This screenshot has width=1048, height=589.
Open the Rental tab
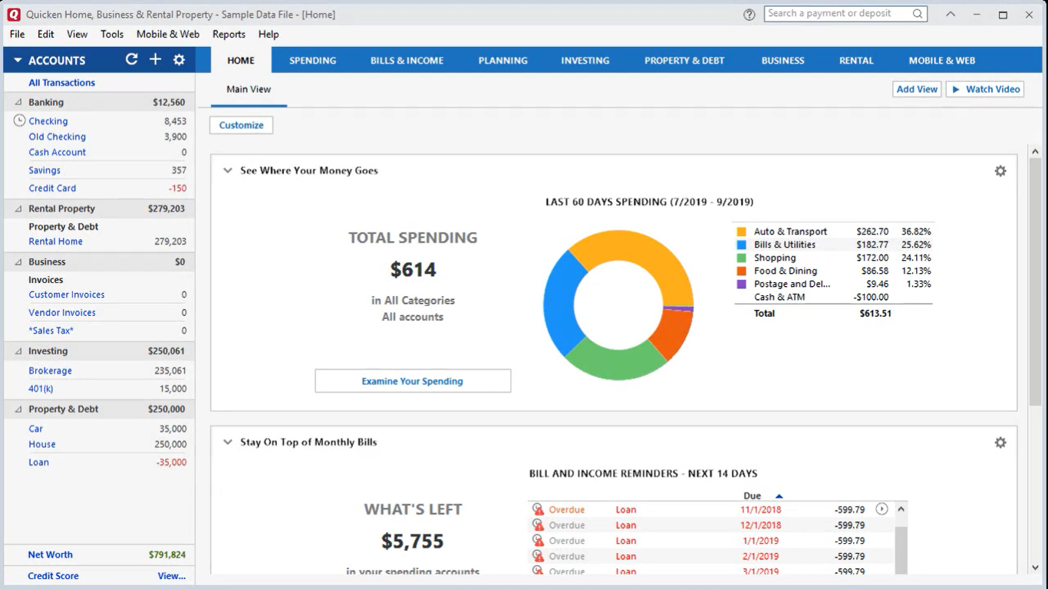[x=856, y=61]
